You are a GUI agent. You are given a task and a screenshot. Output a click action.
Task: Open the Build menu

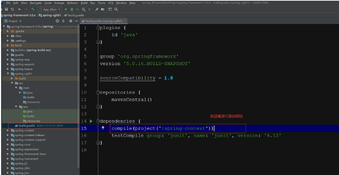84,3
